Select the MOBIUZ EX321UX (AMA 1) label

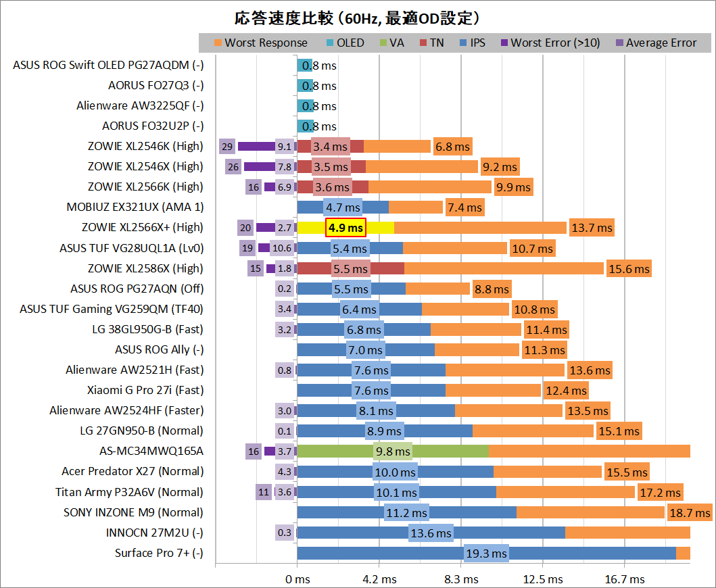[x=135, y=207]
